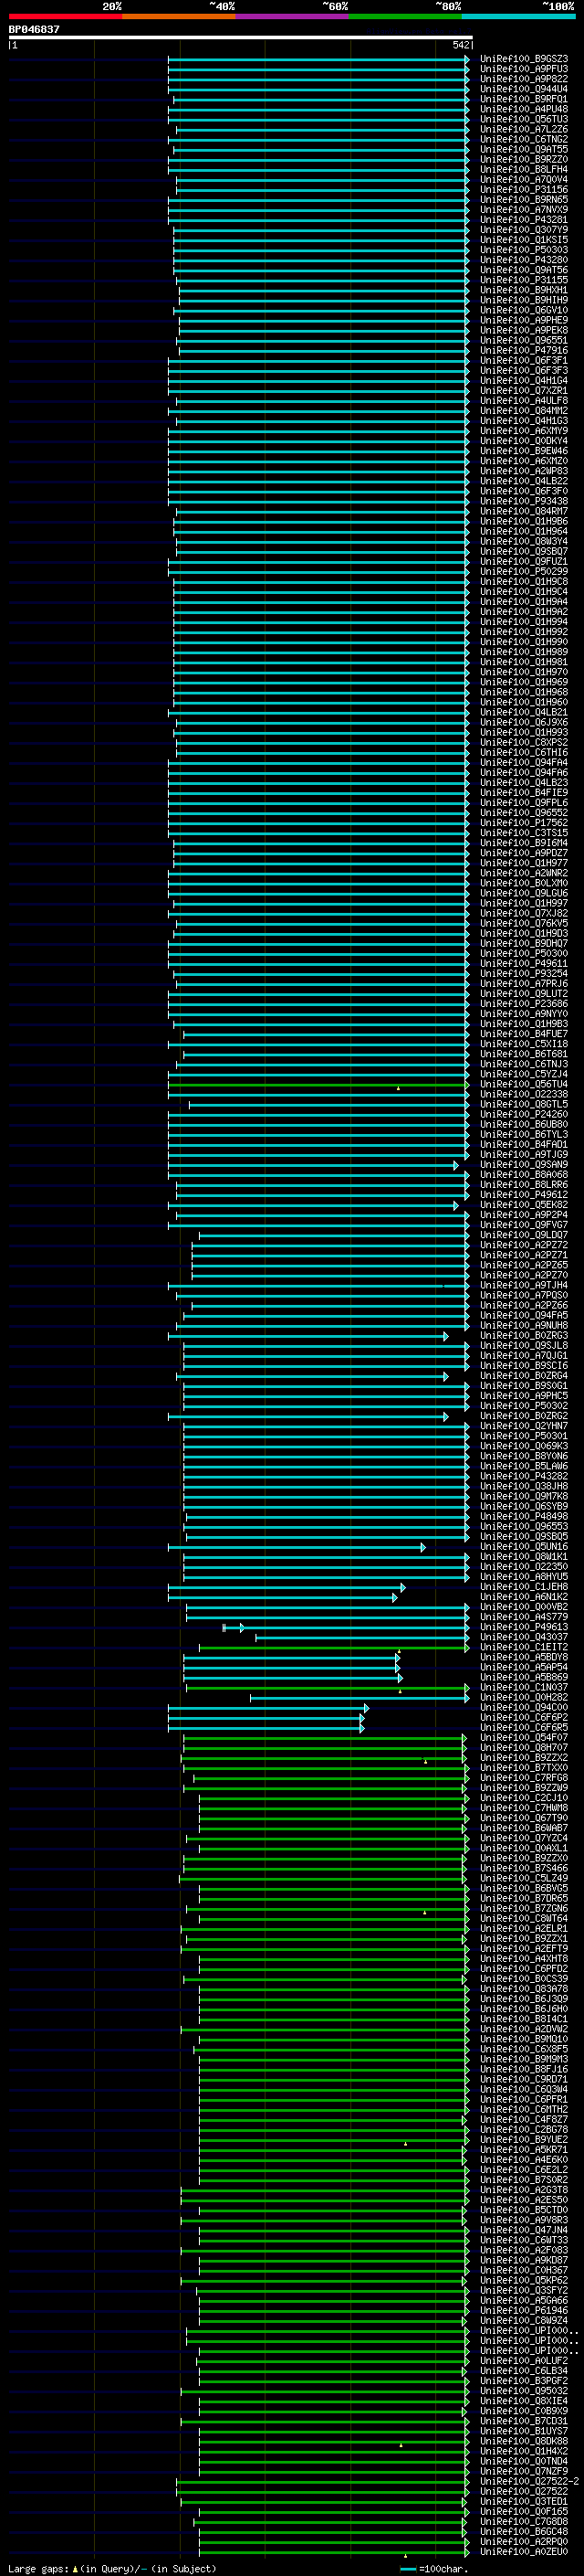Click label UniRef100_Q8GTL5
The width and height of the screenshot is (584, 2576).
[524, 1104]
